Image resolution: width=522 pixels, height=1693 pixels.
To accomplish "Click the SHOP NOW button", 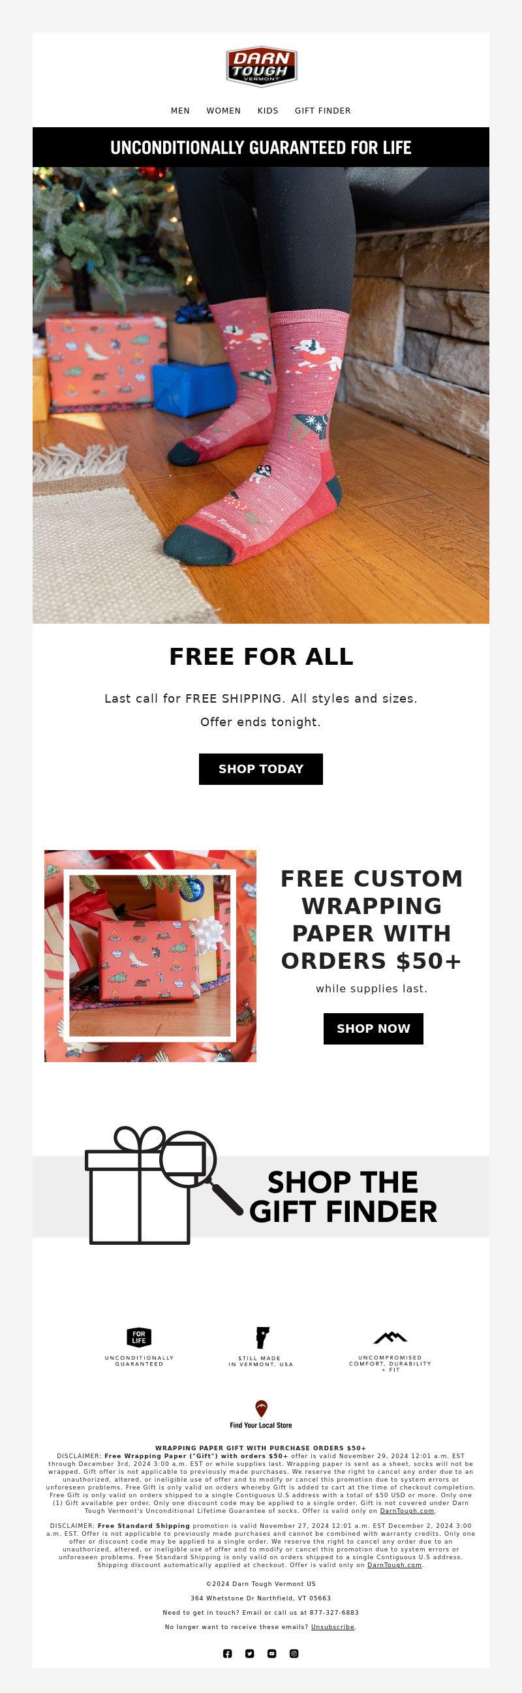I will [373, 1029].
